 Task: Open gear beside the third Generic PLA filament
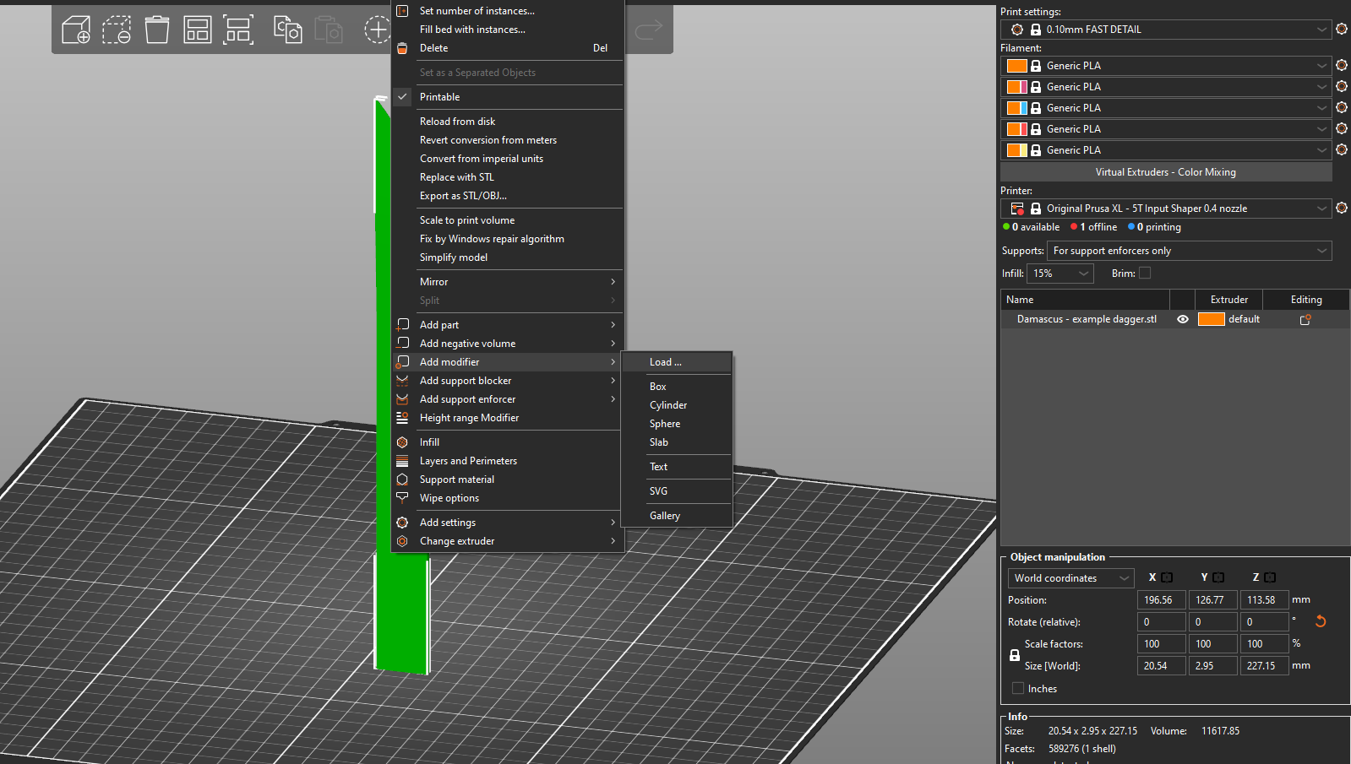click(x=1342, y=107)
